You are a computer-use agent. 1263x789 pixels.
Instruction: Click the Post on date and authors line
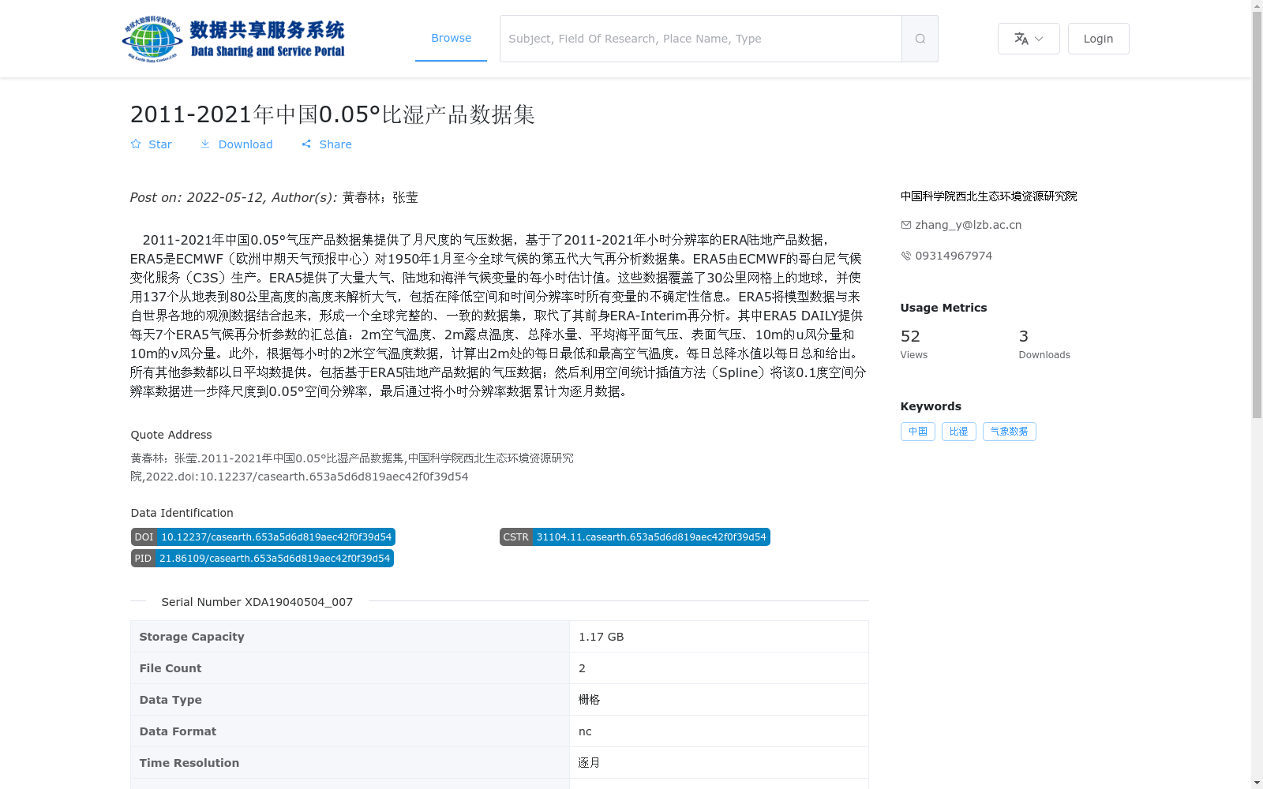click(x=274, y=197)
